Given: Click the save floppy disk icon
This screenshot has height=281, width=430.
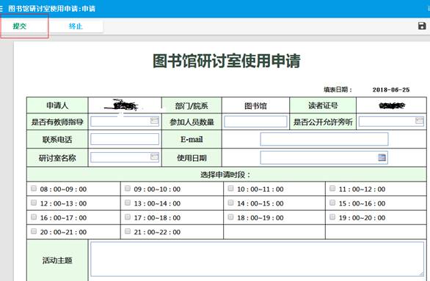Looking at the screenshot, I should click(422, 26).
